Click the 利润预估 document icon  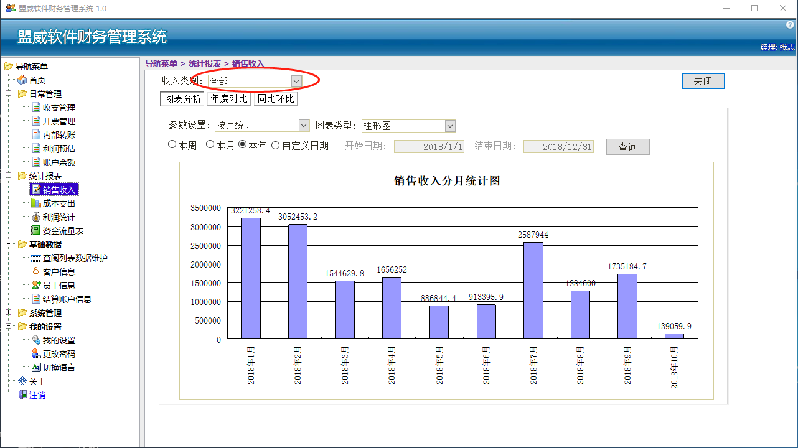(x=36, y=149)
